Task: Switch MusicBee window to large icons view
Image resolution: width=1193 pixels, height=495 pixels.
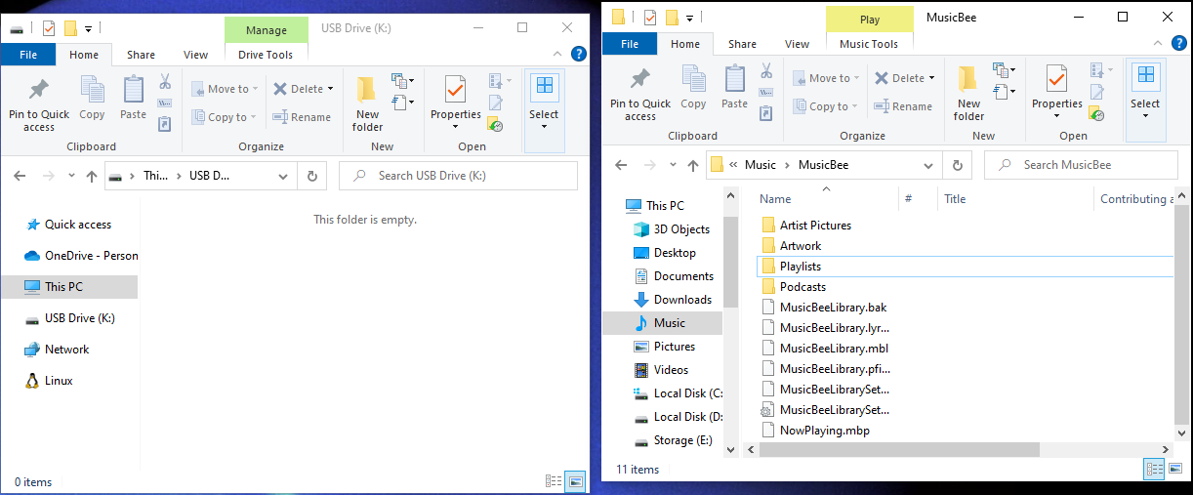Action: [1175, 469]
